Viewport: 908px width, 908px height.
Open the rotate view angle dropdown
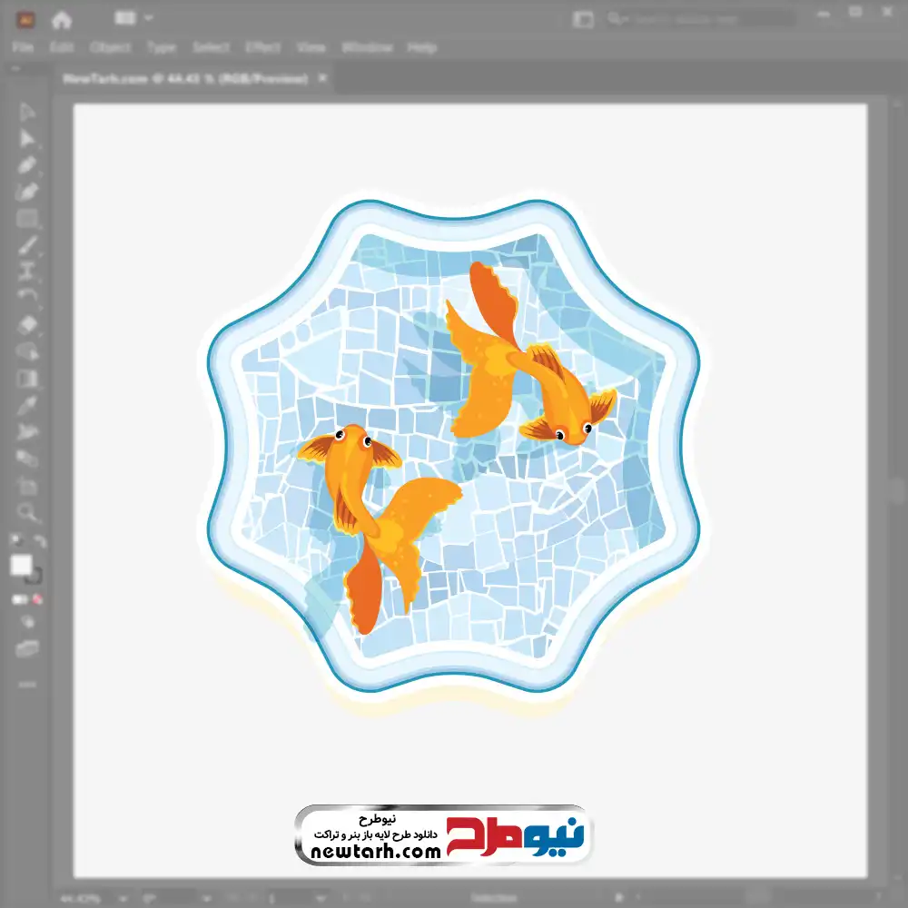point(206,899)
